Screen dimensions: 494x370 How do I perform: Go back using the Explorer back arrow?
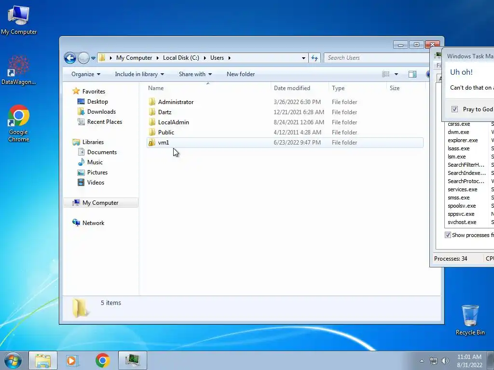click(x=70, y=58)
